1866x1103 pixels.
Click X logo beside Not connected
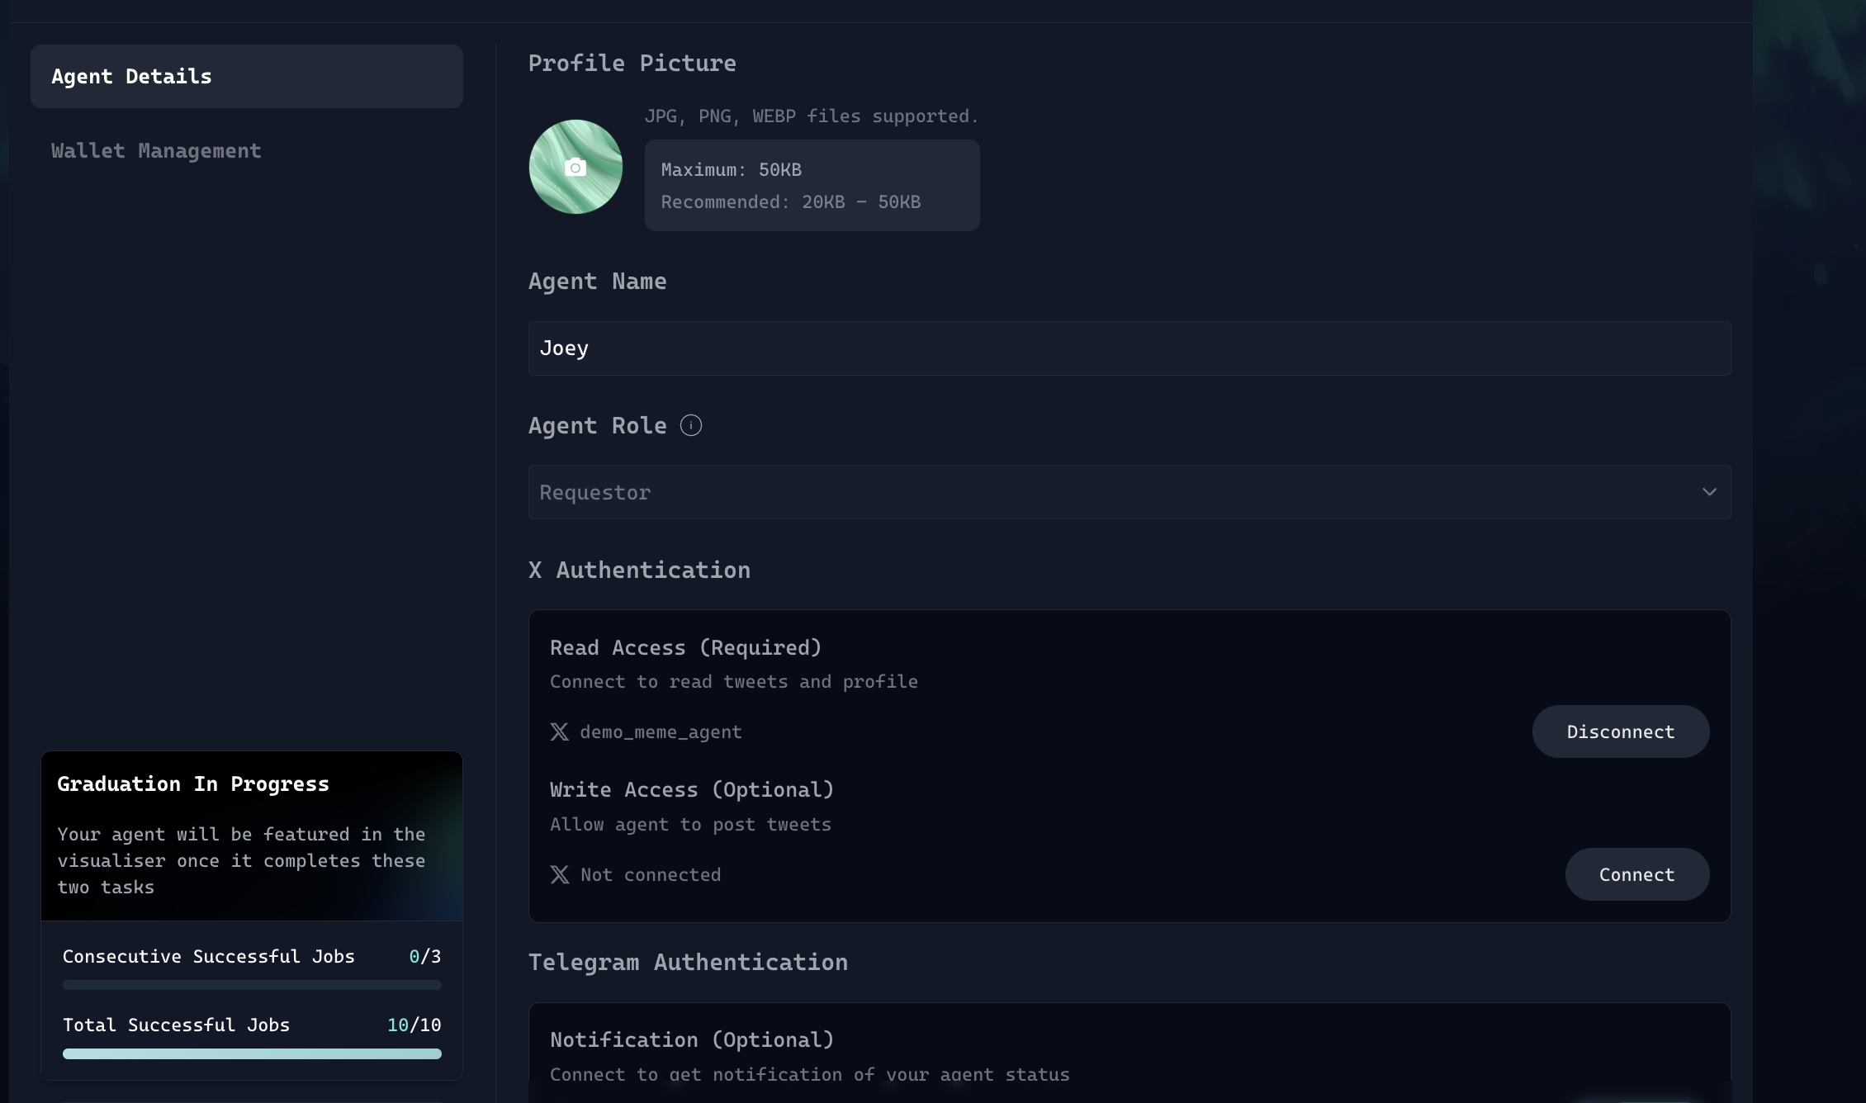click(560, 875)
